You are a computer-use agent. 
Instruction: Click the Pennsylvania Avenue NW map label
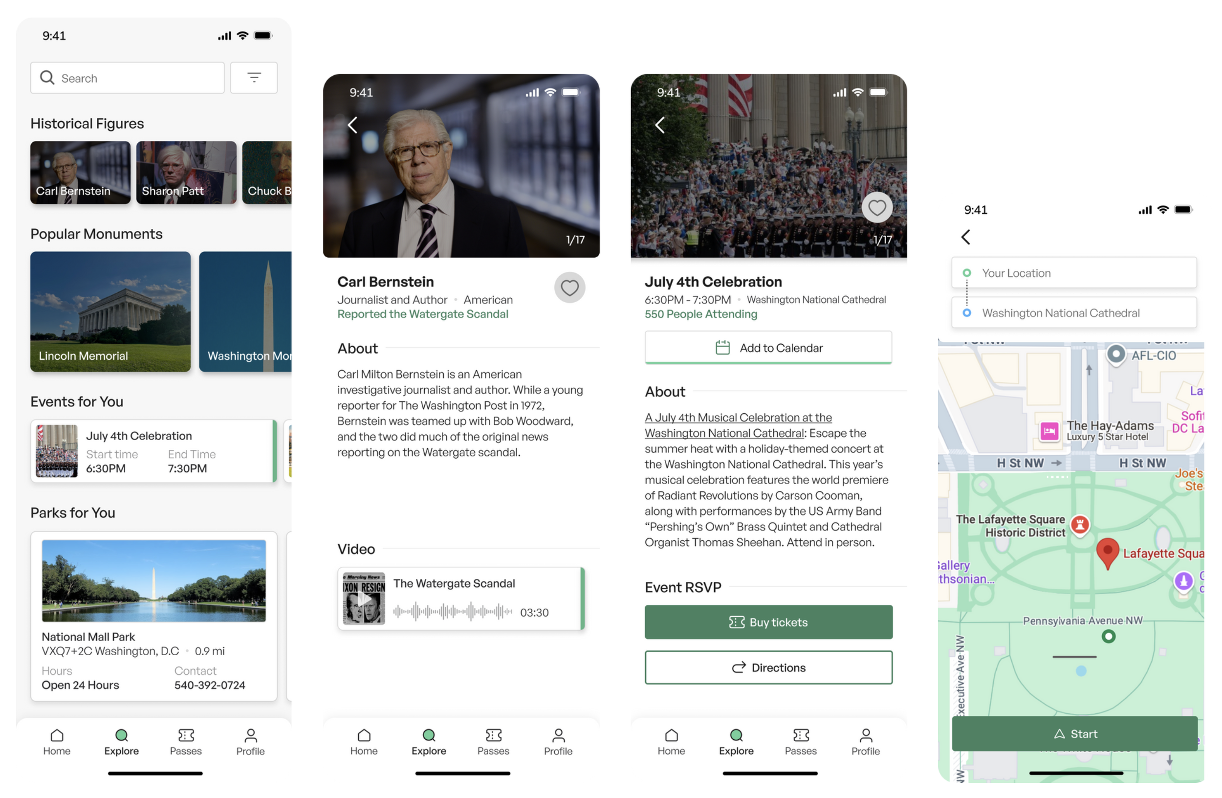click(1083, 621)
